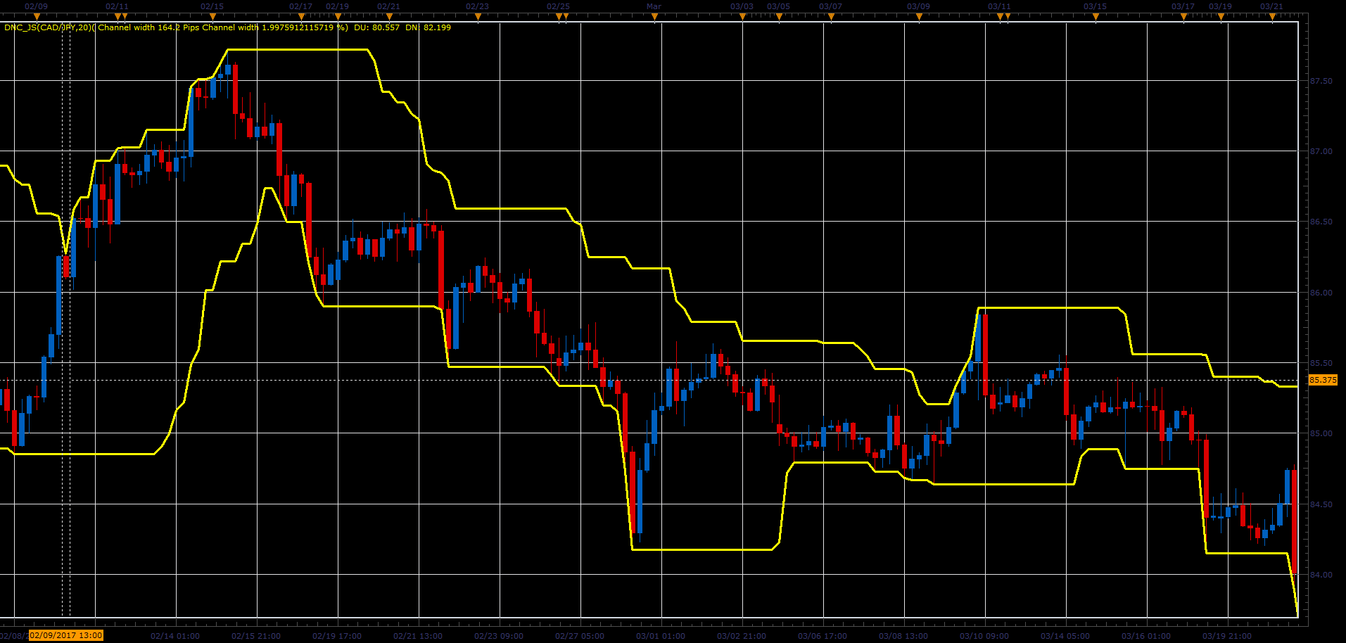The height and width of the screenshot is (643, 1346).
Task: Click the 84.00 price axis label
Action: point(1321,575)
